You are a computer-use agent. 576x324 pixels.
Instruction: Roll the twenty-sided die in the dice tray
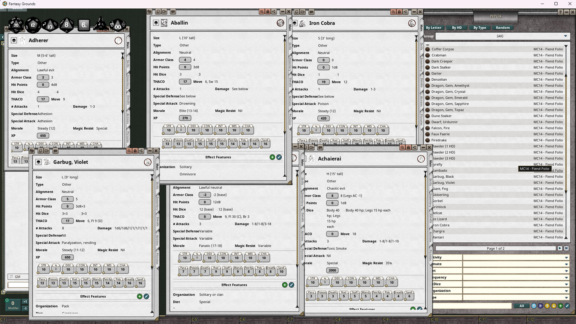pyautogui.click(x=16, y=25)
